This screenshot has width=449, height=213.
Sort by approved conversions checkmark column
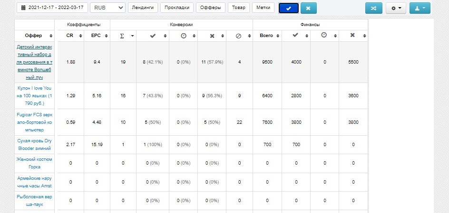pos(153,36)
